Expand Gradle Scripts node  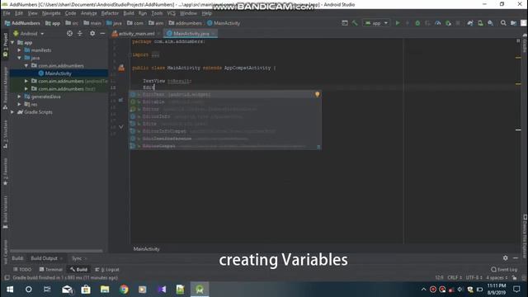click(13, 112)
